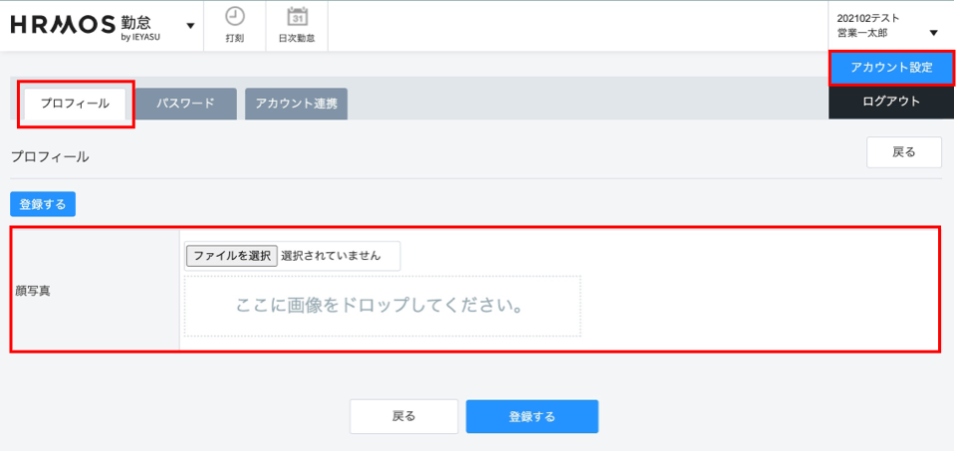Click the 選択されていません file field text
The height and width of the screenshot is (451, 956).
[332, 256]
